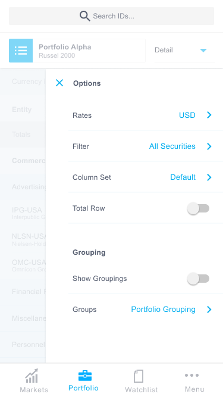This screenshot has width=223, height=397.
Task: Select the Portfolio briefcase icon
Action: click(84, 376)
